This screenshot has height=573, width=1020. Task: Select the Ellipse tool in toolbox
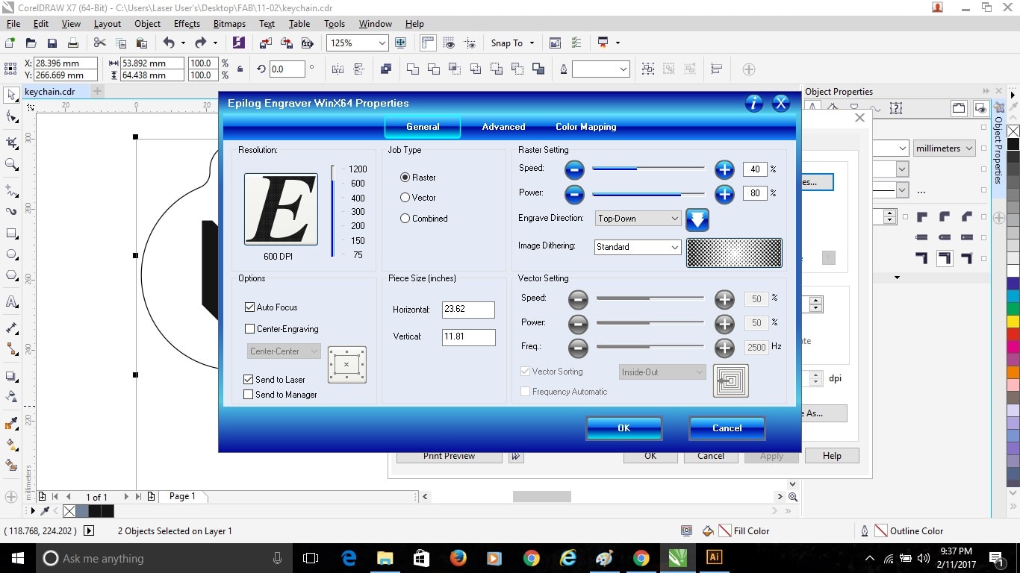[x=11, y=254]
